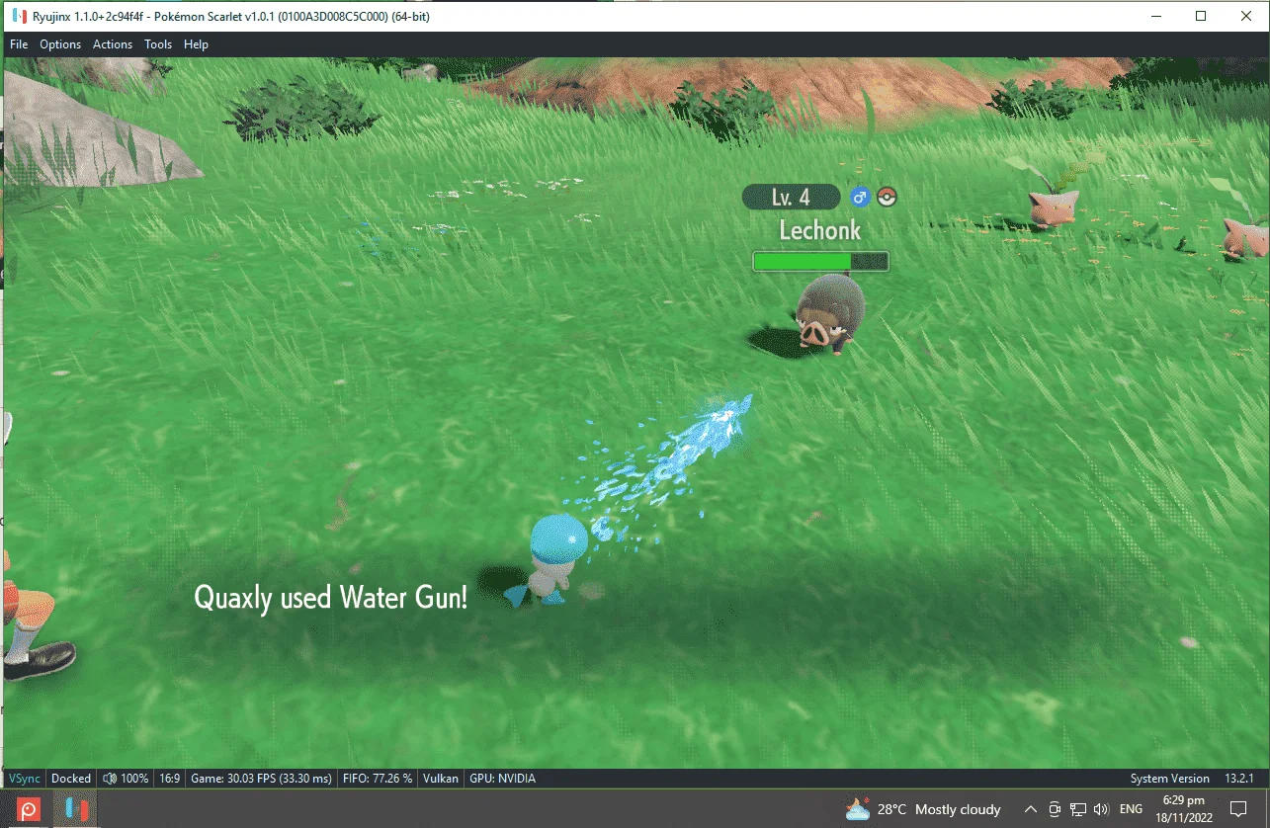The width and height of the screenshot is (1270, 828).
Task: Click the Lechonk green HP bar
Action: pos(820,261)
